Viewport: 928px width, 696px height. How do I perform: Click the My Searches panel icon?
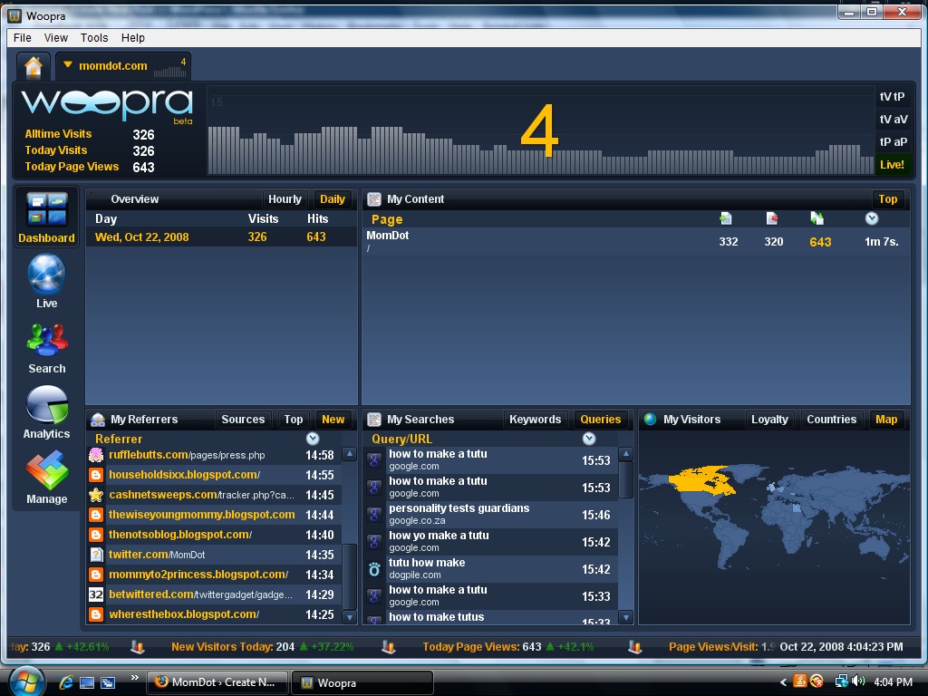(x=374, y=420)
